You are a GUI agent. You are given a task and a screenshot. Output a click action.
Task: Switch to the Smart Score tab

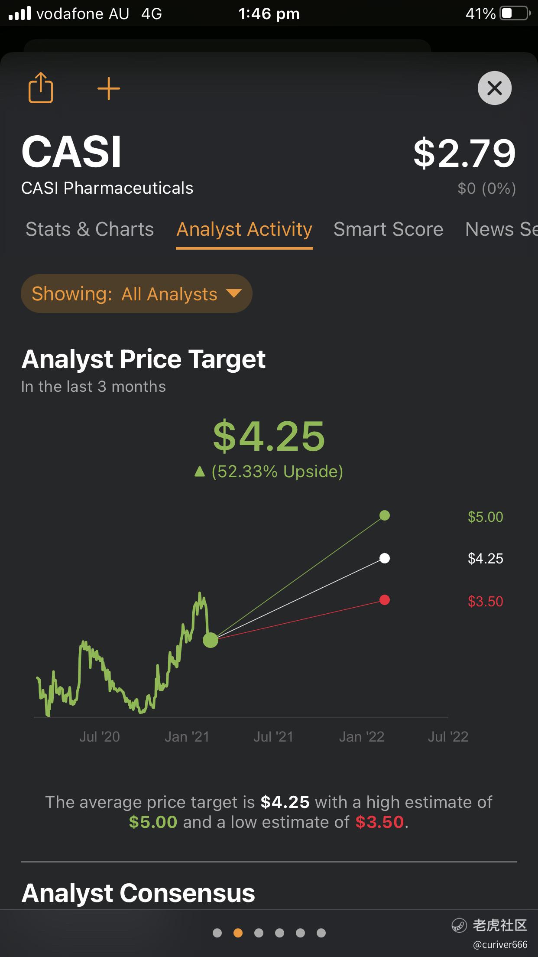point(388,229)
